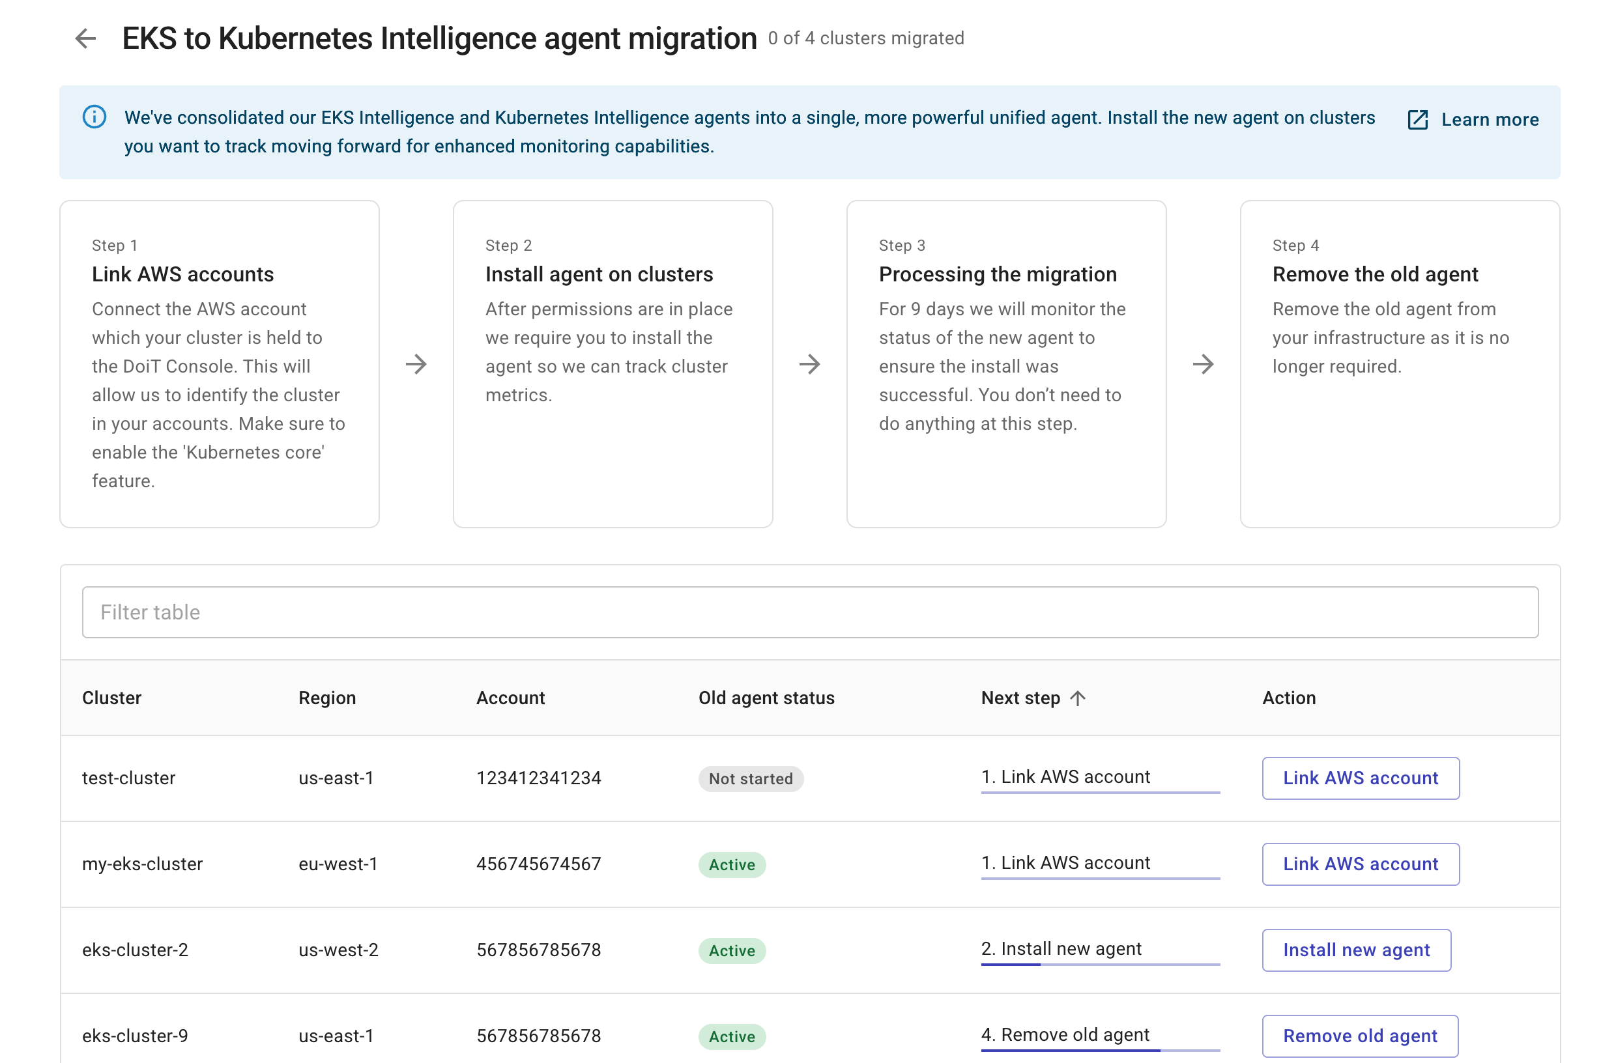Sort the table by Cluster column
1616x1063 pixels.
click(112, 698)
